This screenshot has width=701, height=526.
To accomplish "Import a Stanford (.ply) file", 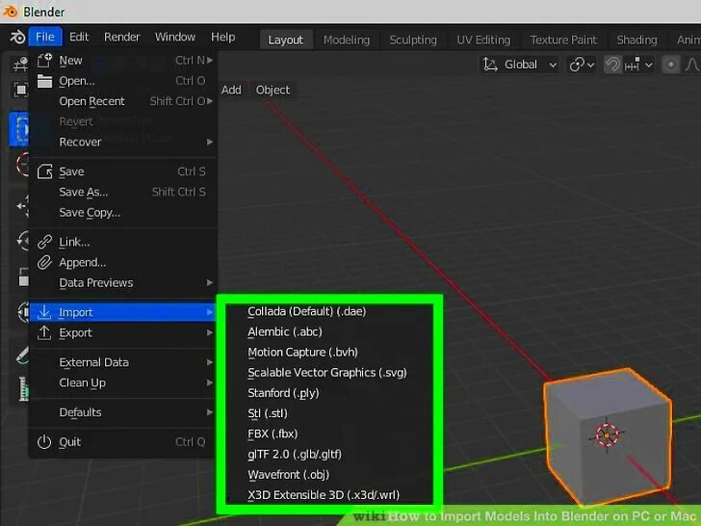I will (x=329, y=394).
